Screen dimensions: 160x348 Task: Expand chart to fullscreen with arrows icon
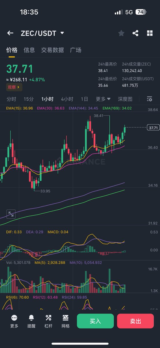[x=11, y=214]
